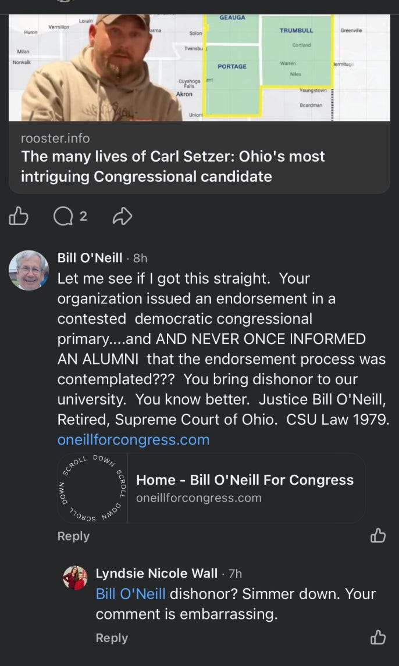Screen dimensions: 399x666
Task: Like Lyndsie Nicole Wall's reply
Action: [378, 638]
